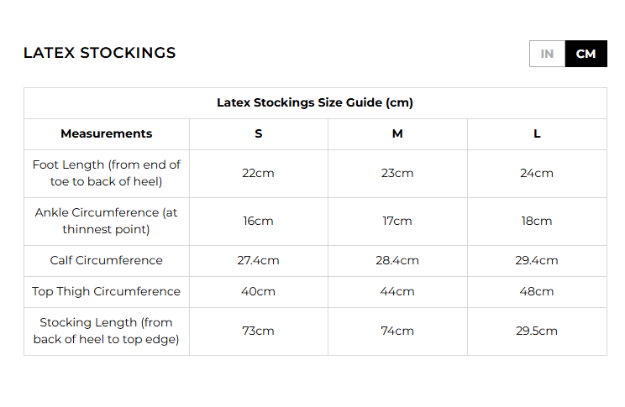The height and width of the screenshot is (407, 625).
Task: Select the L size column header
Action: point(537,133)
